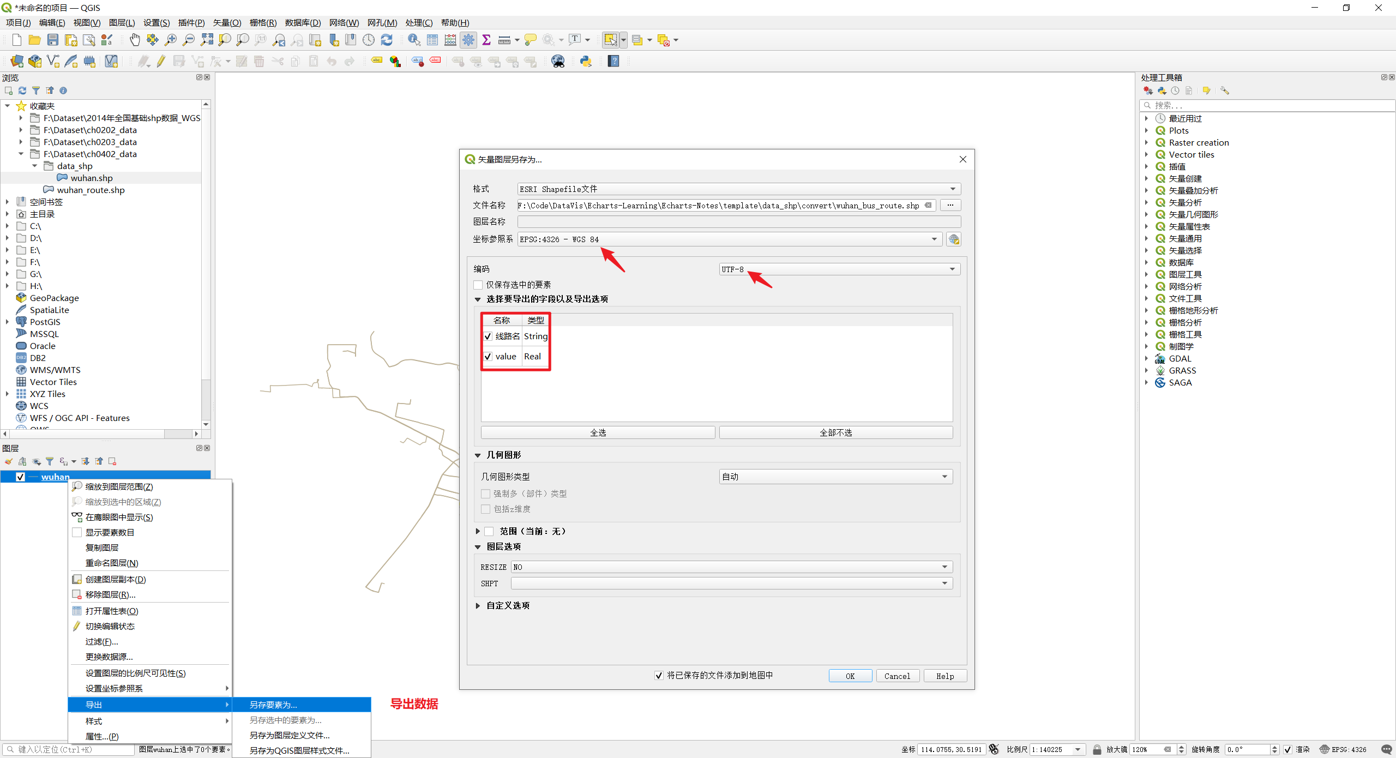Click the Statistical Summary sigma icon
Viewport: 1396px width, 758px height.
click(x=486, y=40)
